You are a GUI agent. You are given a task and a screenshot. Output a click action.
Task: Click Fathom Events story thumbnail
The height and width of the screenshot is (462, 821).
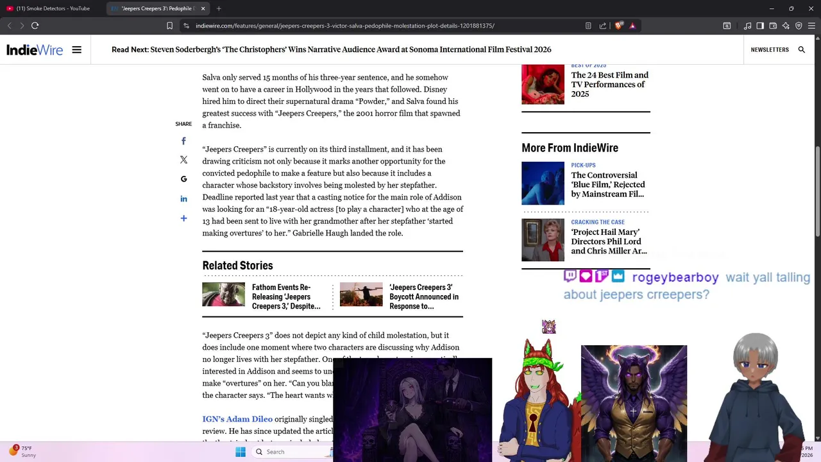tap(223, 295)
